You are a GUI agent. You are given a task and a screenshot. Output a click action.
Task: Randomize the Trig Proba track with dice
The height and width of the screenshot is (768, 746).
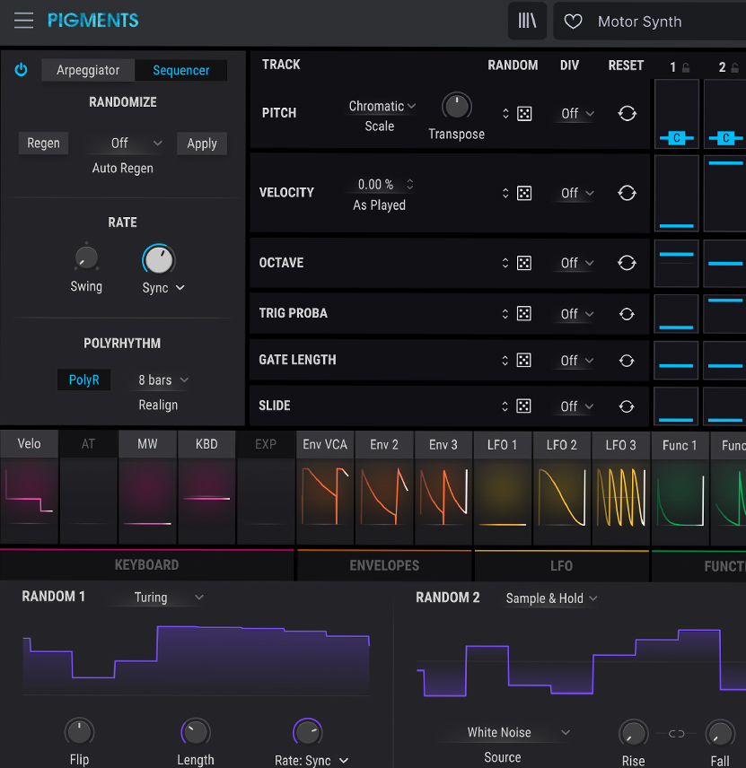pyautogui.click(x=524, y=313)
